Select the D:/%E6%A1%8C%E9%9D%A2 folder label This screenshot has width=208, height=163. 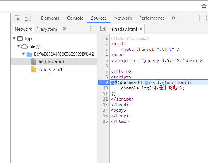pos(64,54)
